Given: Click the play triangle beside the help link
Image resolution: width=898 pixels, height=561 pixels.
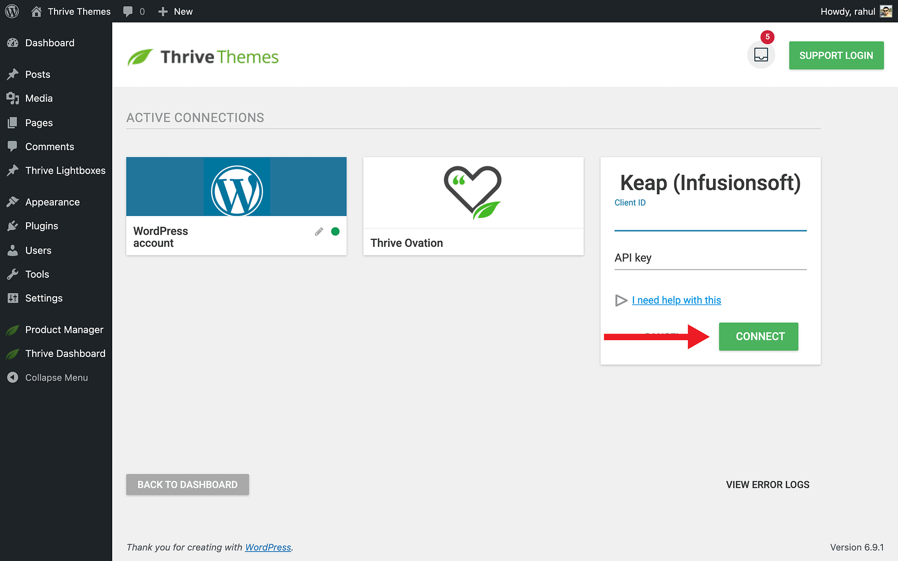Looking at the screenshot, I should [x=621, y=300].
